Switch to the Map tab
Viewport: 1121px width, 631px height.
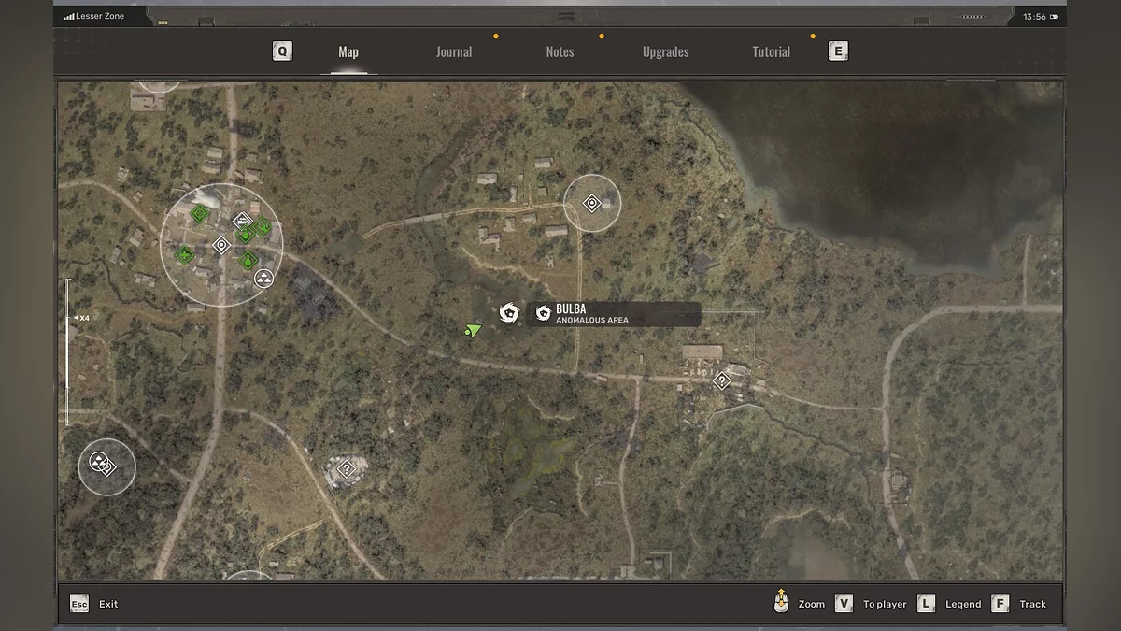[348, 51]
